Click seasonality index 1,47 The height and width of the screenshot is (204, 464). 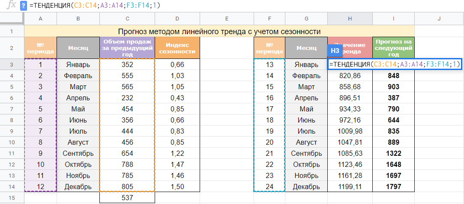point(177,164)
